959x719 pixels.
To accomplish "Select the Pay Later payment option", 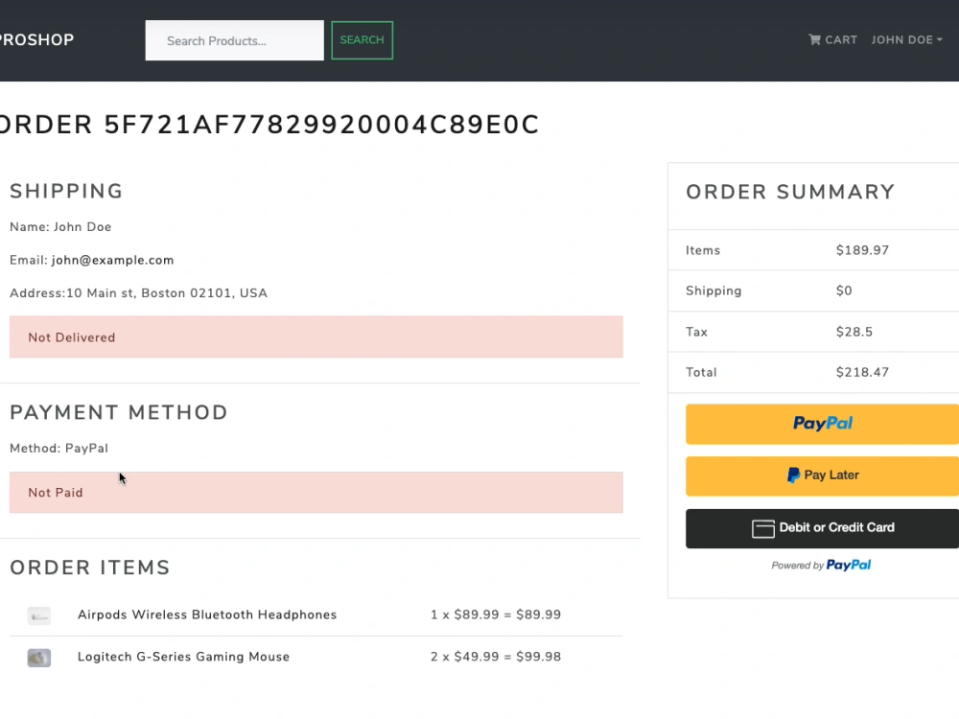I will tap(821, 475).
